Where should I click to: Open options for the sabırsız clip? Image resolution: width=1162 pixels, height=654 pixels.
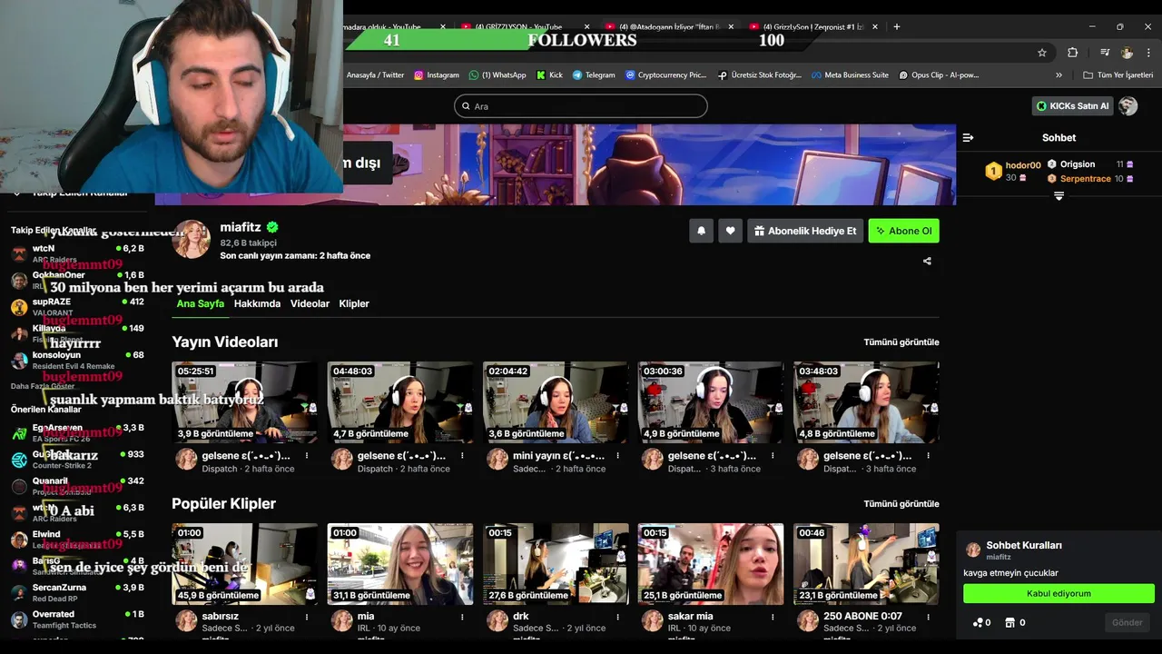coord(306,617)
